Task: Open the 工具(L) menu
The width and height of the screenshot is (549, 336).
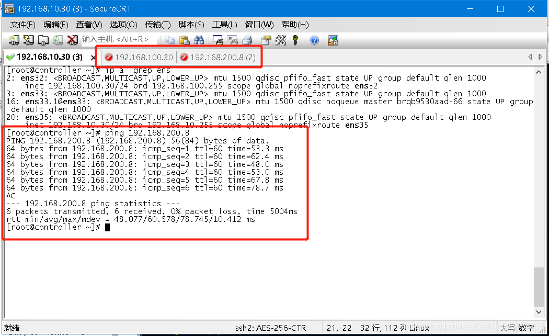Action: point(225,25)
